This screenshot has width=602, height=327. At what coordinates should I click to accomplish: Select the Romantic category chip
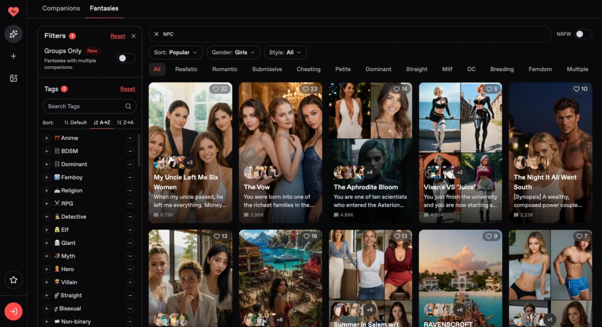(225, 69)
